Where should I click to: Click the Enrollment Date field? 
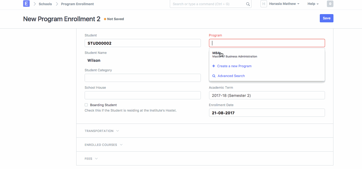(x=267, y=113)
